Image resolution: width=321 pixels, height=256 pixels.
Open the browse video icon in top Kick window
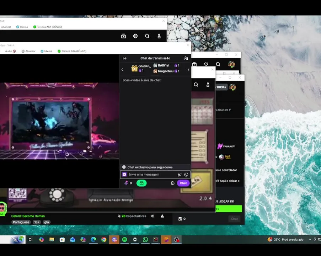pos(123,36)
